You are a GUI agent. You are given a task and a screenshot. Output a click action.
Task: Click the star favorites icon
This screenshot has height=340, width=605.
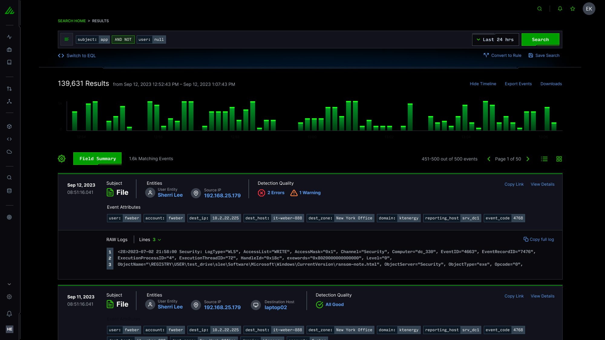click(573, 9)
